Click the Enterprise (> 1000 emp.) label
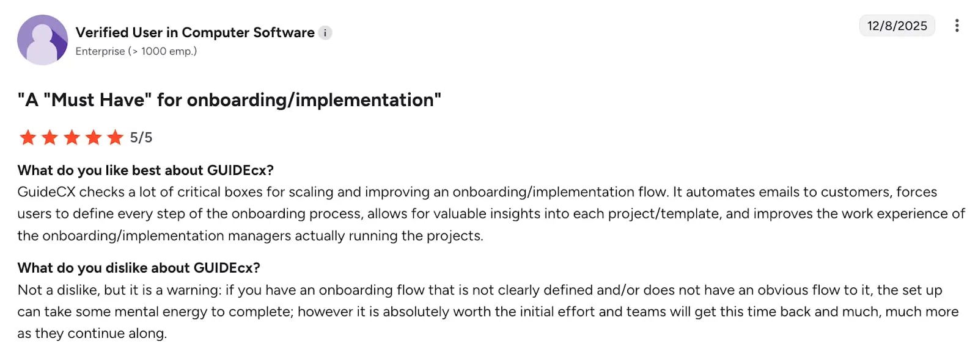The image size is (978, 347). click(x=136, y=51)
